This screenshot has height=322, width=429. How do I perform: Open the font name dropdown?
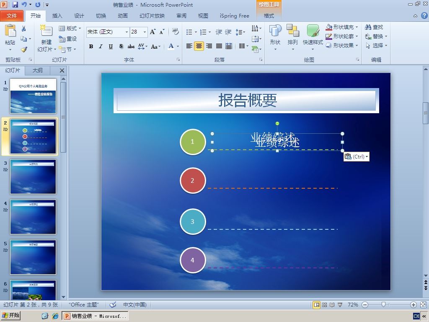coord(127,32)
